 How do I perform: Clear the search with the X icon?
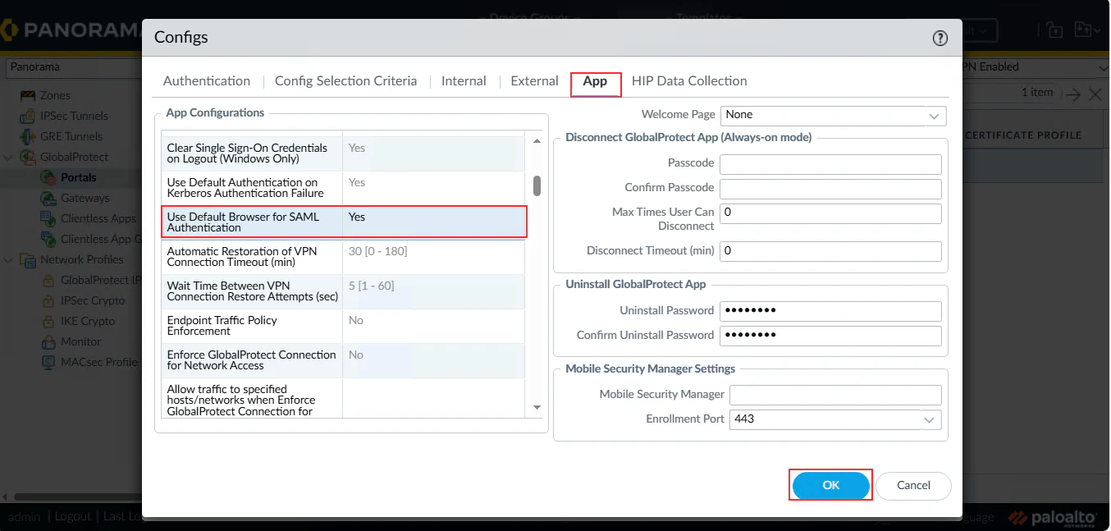click(1095, 94)
